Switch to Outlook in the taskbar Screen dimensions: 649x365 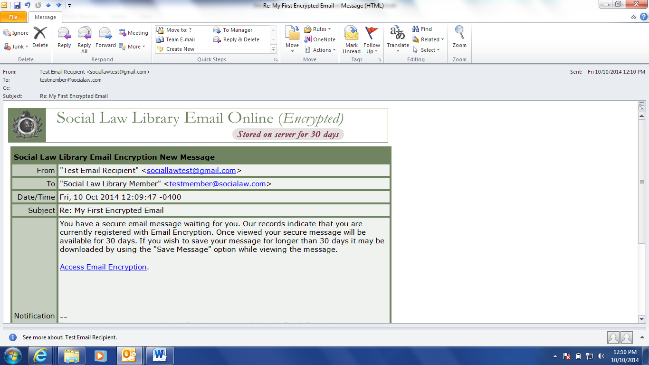[x=130, y=355]
